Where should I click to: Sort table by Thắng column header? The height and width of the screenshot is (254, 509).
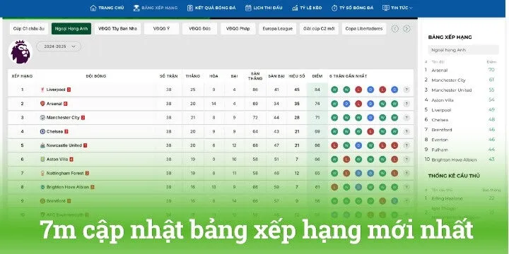tap(193, 76)
